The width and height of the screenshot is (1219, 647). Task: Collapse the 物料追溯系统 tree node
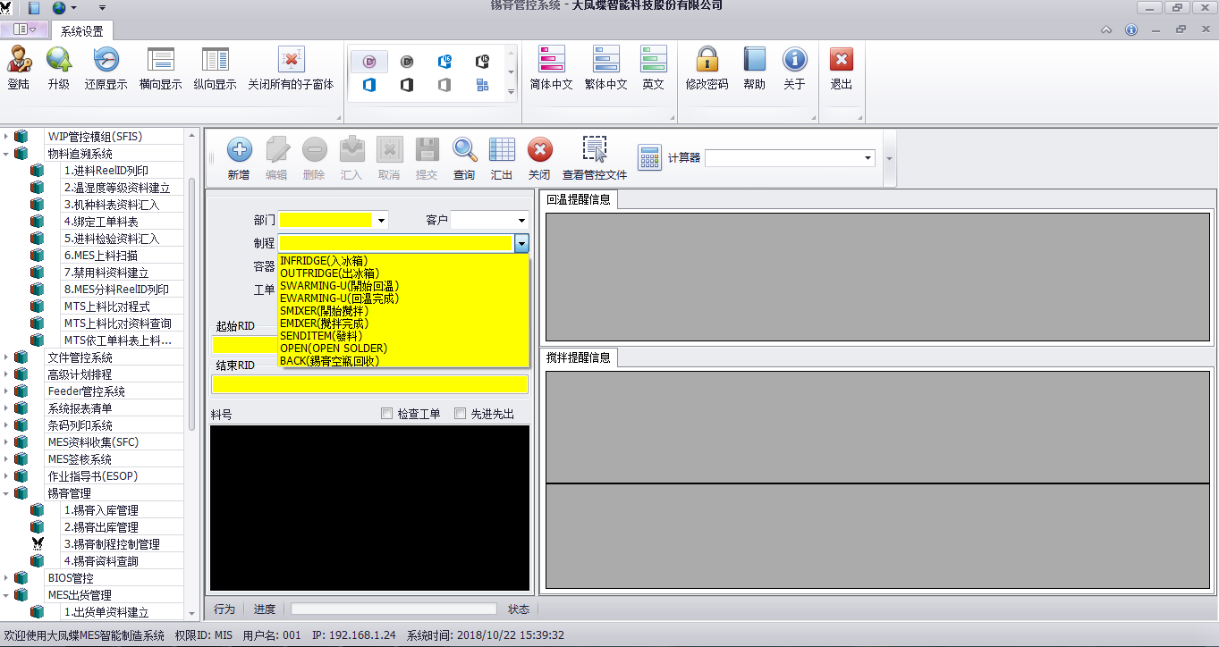tap(5, 154)
